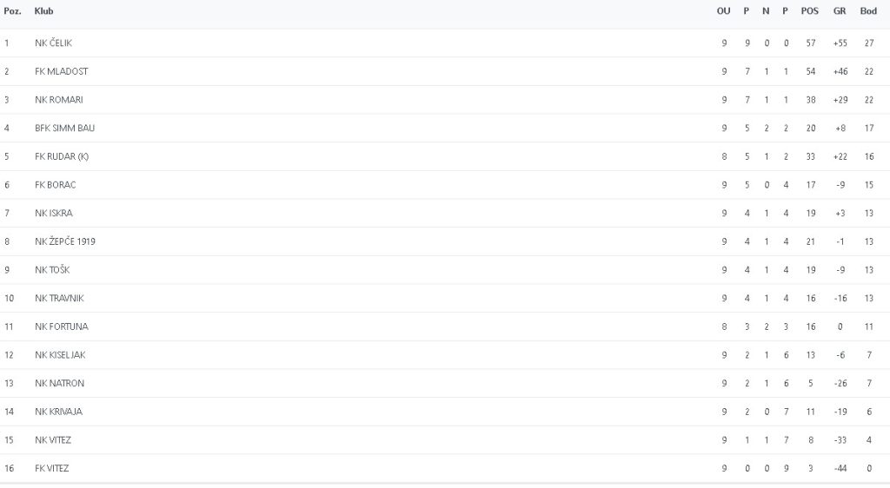890x488 pixels.
Task: Select the last-placed FK VITEZ club name
Action: [52, 468]
